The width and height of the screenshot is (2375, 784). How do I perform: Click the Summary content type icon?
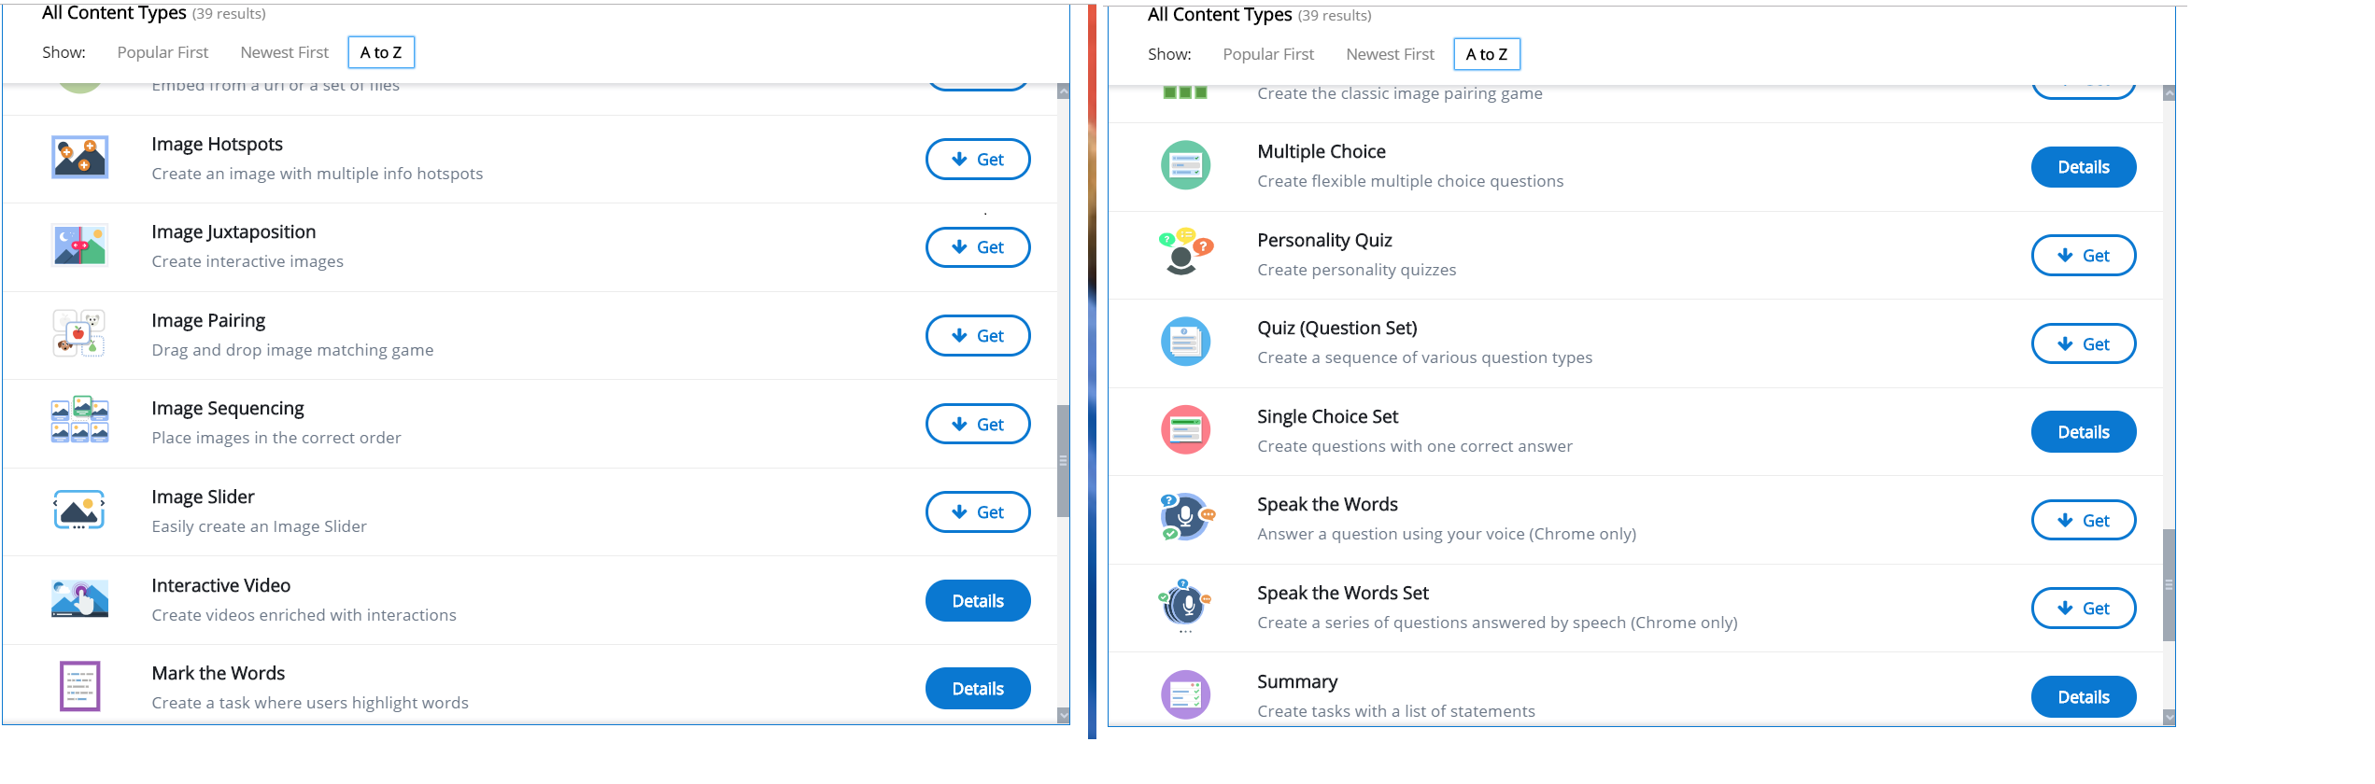click(x=1185, y=695)
